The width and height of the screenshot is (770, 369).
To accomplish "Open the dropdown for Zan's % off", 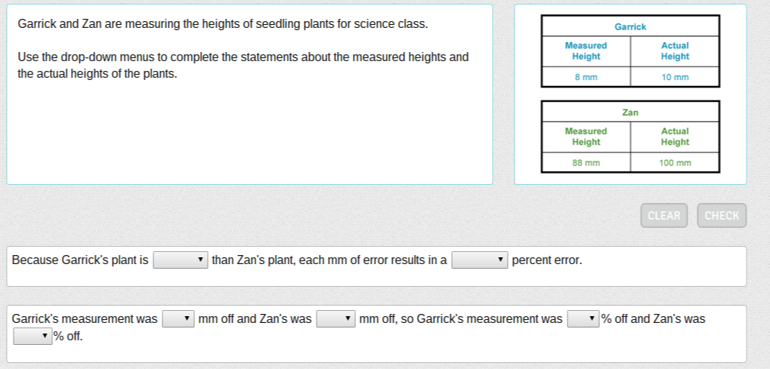I will pyautogui.click(x=32, y=337).
